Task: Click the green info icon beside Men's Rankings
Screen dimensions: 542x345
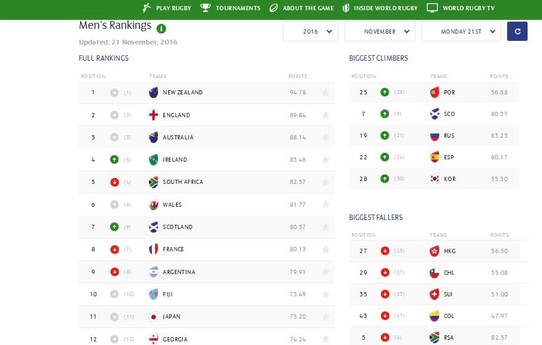Action: pyautogui.click(x=162, y=28)
